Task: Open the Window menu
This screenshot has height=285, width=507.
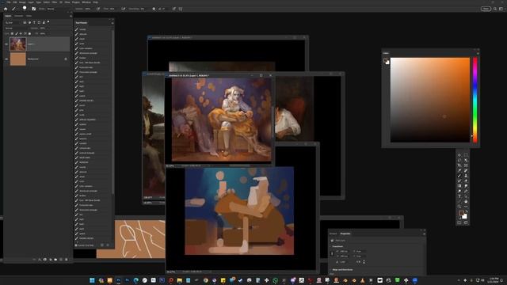Action: [x=86, y=2]
